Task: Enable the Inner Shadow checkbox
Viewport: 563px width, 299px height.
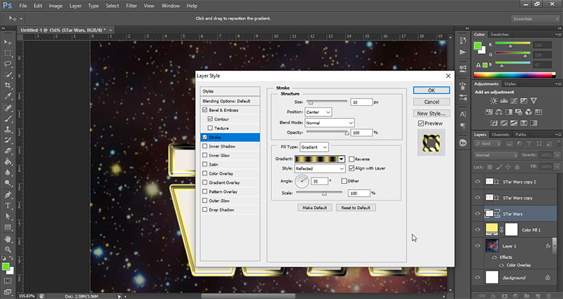Action: click(x=205, y=146)
